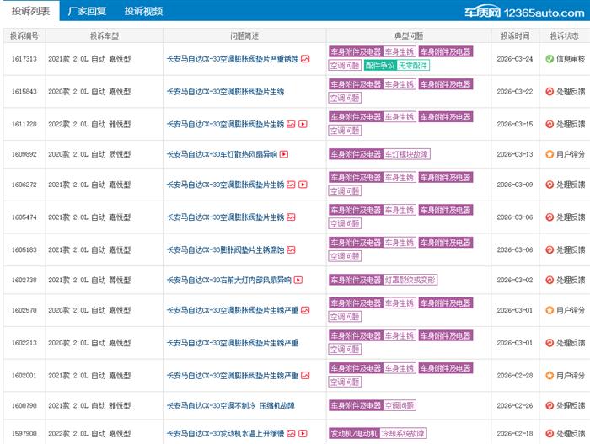Open the 投诉视频 tab
This screenshot has width=590, height=444.
(x=143, y=12)
